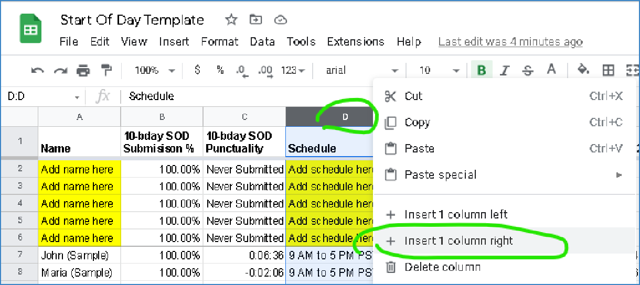Choose Insert 1 column right
The image size is (640, 285).
click(458, 241)
